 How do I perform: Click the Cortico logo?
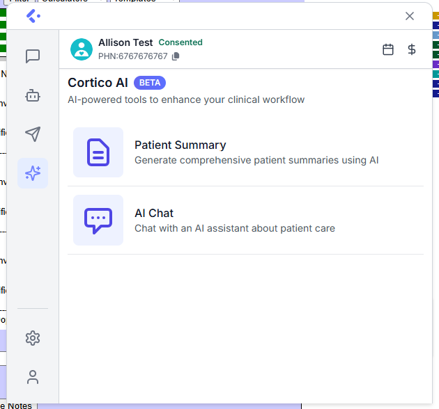[x=33, y=16]
